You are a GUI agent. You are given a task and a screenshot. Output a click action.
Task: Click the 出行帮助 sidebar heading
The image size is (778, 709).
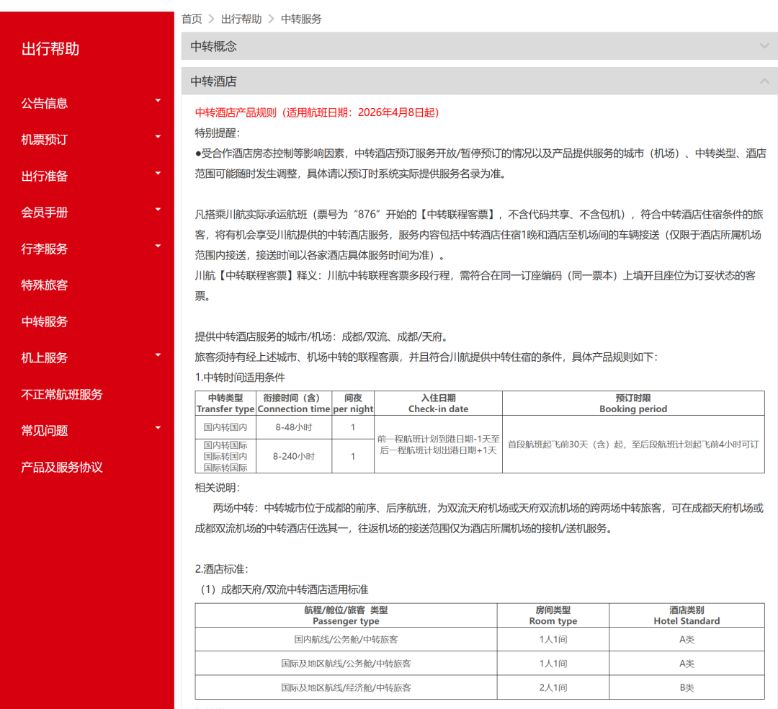point(50,48)
